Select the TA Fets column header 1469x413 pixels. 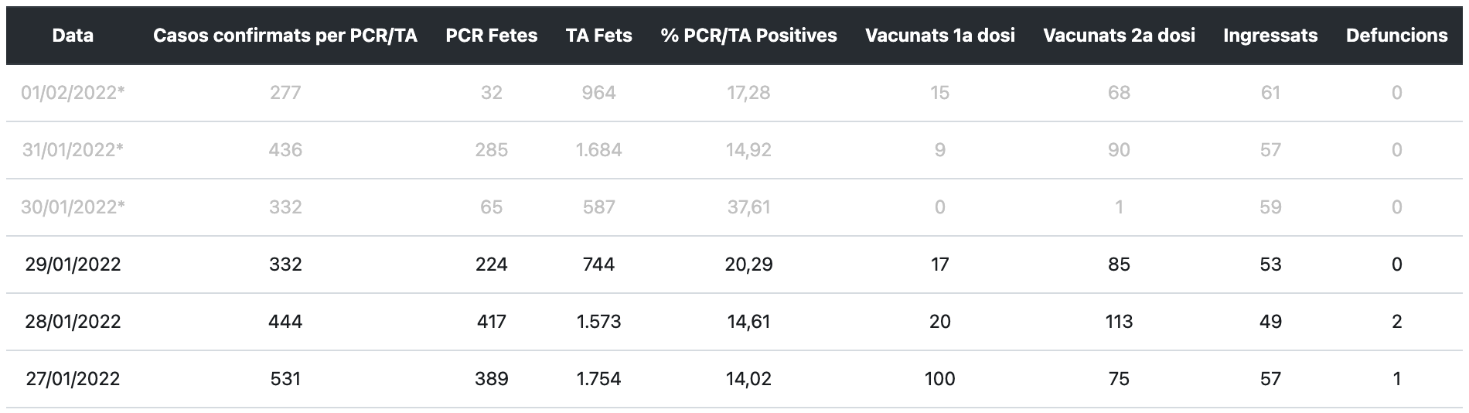point(598,36)
